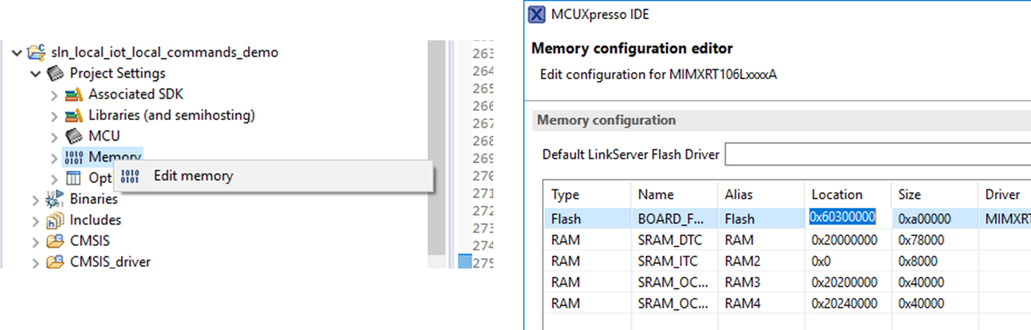The width and height of the screenshot is (1031, 330).
Task: Click the Associated SDK library icon
Action: point(73,94)
